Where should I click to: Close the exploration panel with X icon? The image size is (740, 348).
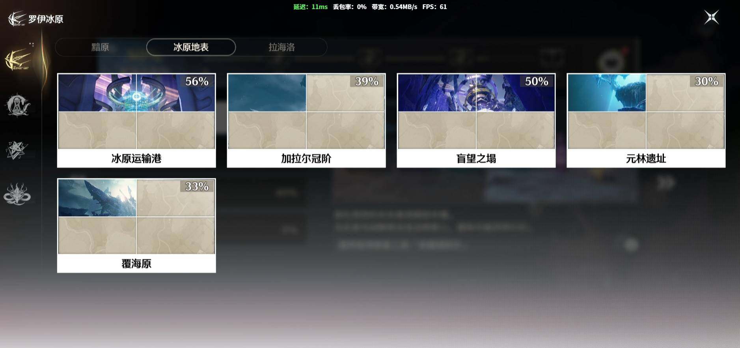click(x=711, y=17)
